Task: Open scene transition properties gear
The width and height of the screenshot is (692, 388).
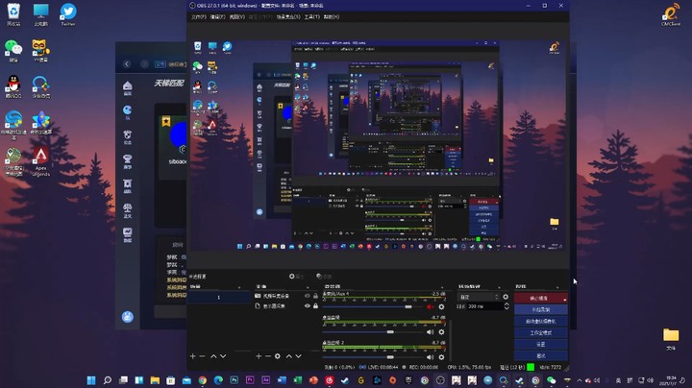Action: [506, 297]
